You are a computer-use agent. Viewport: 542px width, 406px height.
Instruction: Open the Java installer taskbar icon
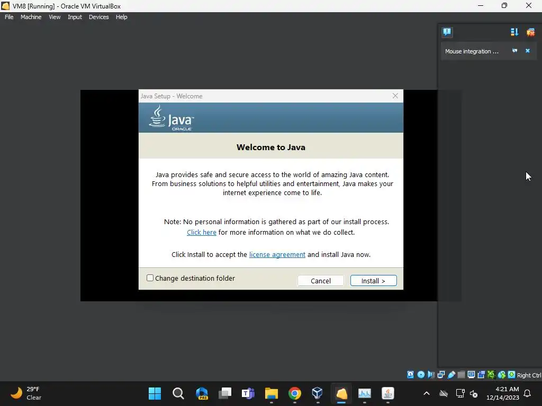pyautogui.click(x=387, y=393)
